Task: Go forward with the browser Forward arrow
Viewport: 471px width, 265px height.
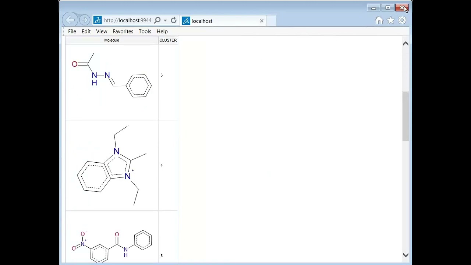Action: (x=84, y=20)
